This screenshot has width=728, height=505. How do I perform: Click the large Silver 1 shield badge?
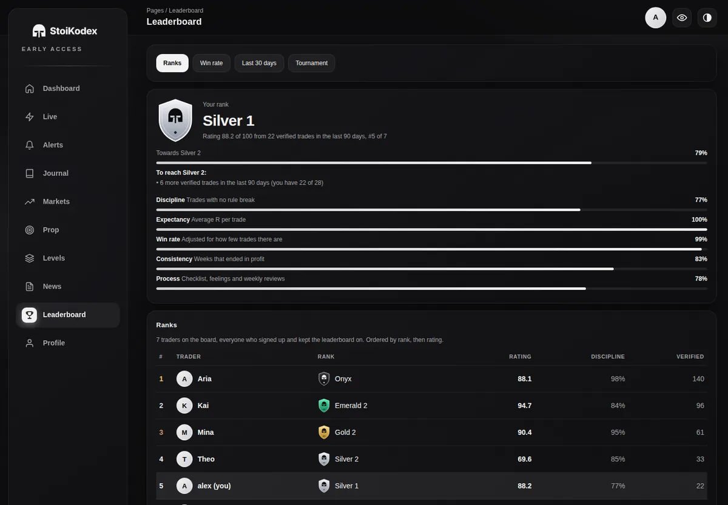coord(175,120)
